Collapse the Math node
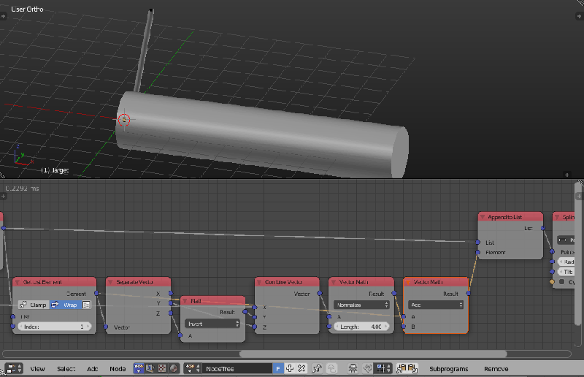The width and height of the screenshot is (584, 377). tap(185, 301)
